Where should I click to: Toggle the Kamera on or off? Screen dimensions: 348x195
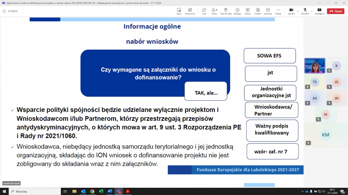click(291, 11)
